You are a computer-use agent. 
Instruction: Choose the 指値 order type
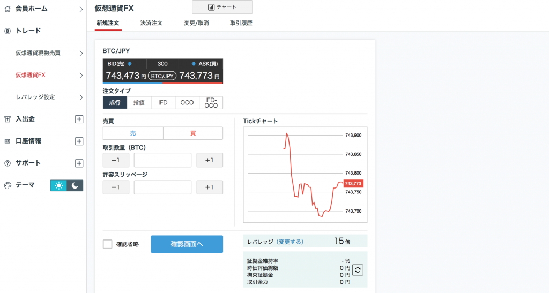[x=139, y=102]
